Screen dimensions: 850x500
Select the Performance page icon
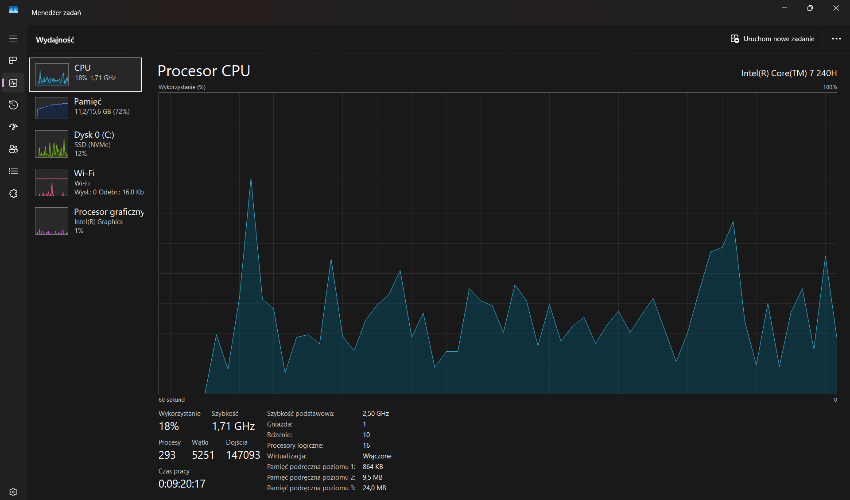coord(13,83)
